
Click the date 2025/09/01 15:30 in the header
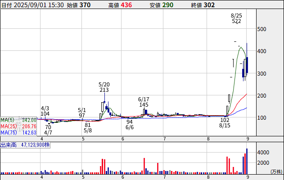click(x=39, y=5)
